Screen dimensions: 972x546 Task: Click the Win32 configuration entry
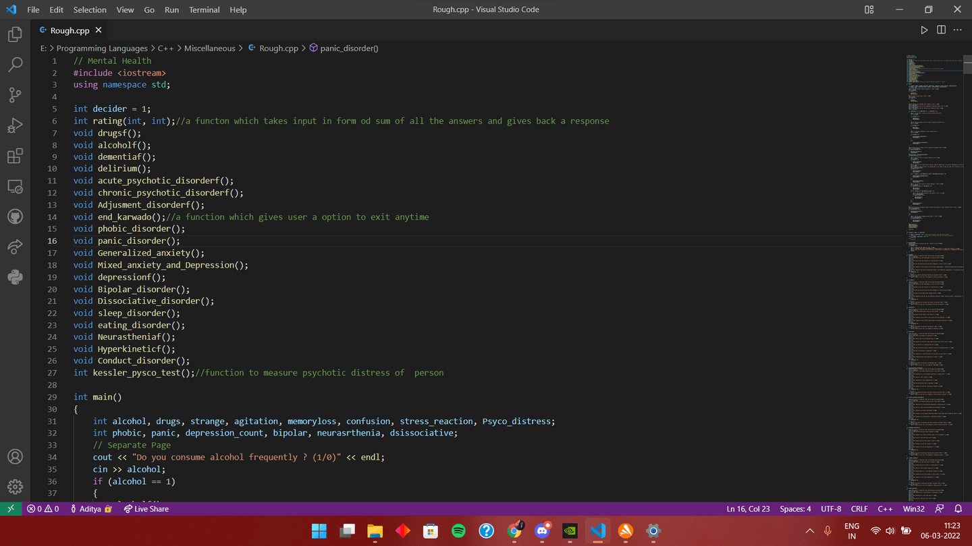(x=914, y=509)
